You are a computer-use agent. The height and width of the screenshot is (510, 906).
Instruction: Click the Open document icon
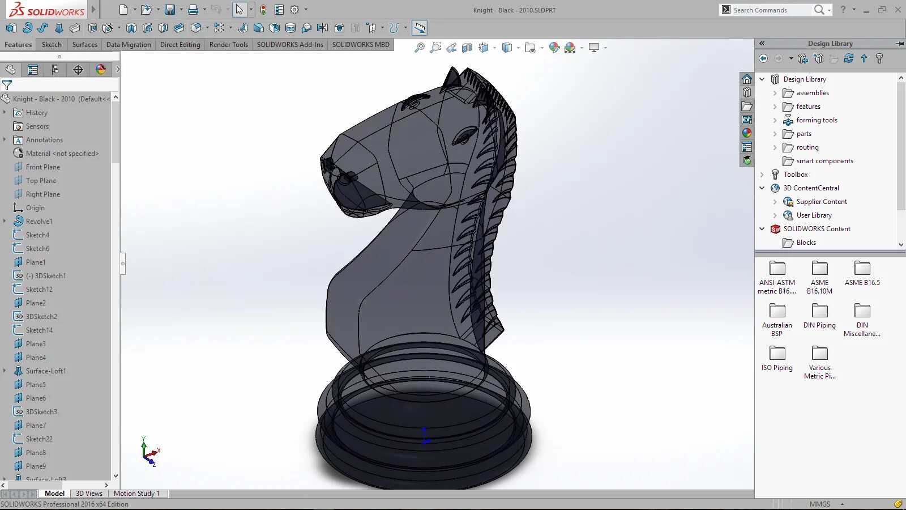pos(146,10)
